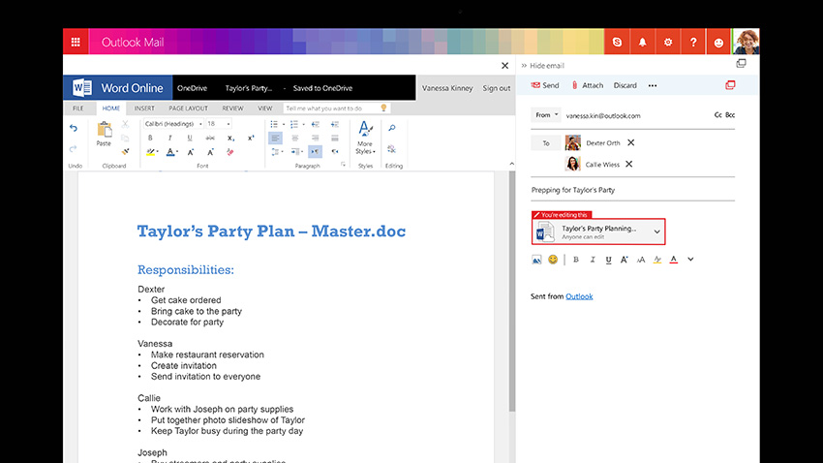Grow font size in Word ribbon
This screenshot has width=823, height=463.
point(191,152)
